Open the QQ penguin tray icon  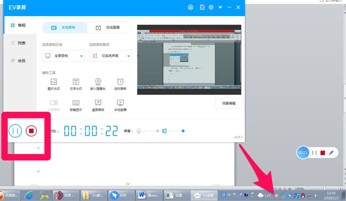point(303,196)
